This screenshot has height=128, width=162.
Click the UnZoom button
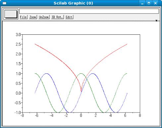(44, 17)
